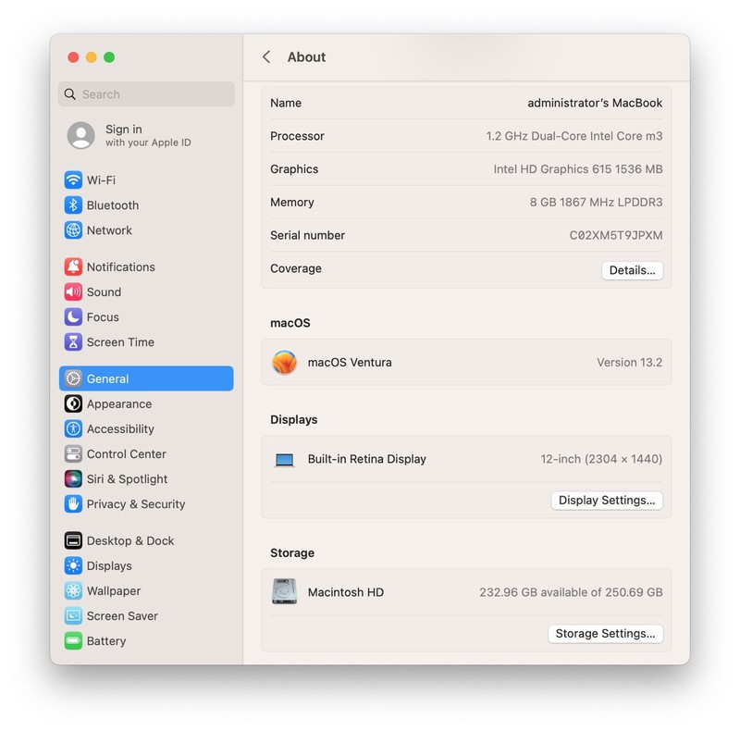
Task: Open Accessibility settings
Action: (146, 428)
